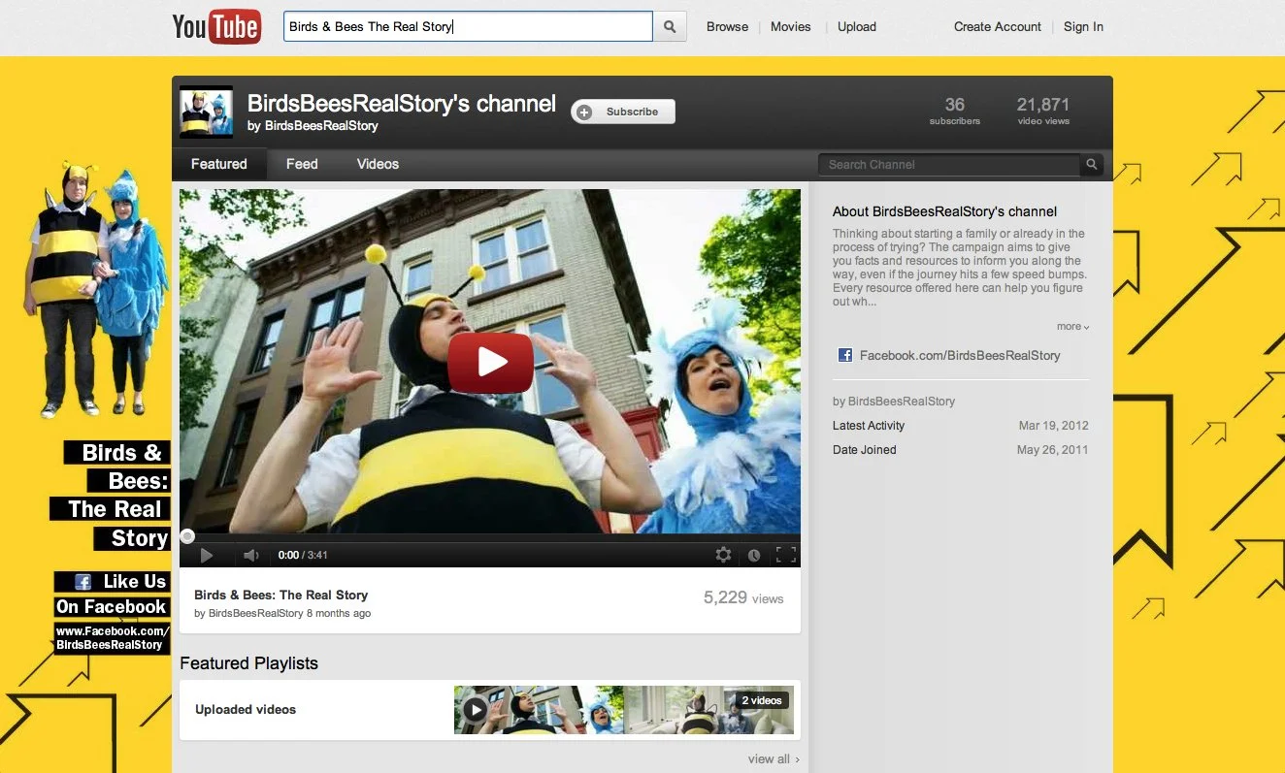
Task: Click the bee and bird costume couple image
Action: pos(94,291)
